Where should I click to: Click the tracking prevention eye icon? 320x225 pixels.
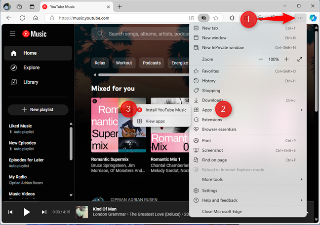[203, 18]
